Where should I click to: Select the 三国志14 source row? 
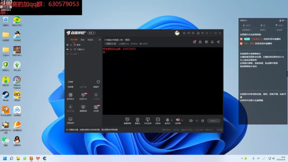[84, 49]
